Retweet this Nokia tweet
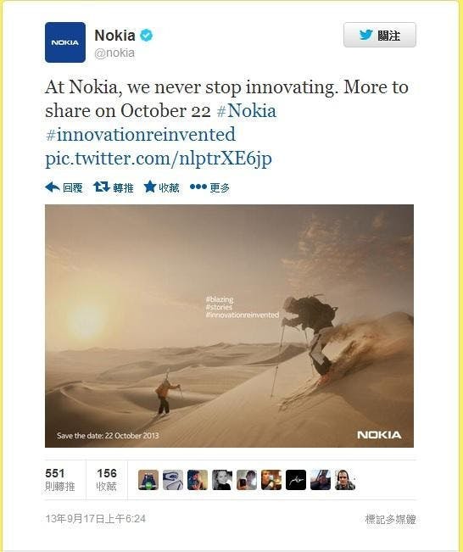 [114, 187]
